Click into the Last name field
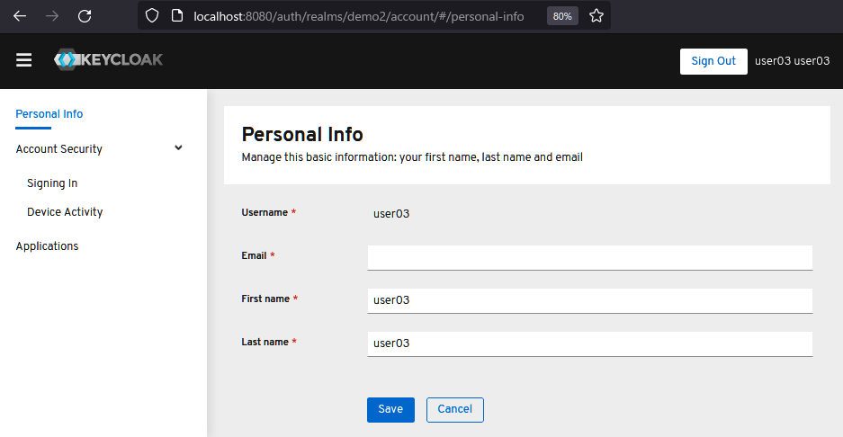The height and width of the screenshot is (437, 843). click(589, 343)
